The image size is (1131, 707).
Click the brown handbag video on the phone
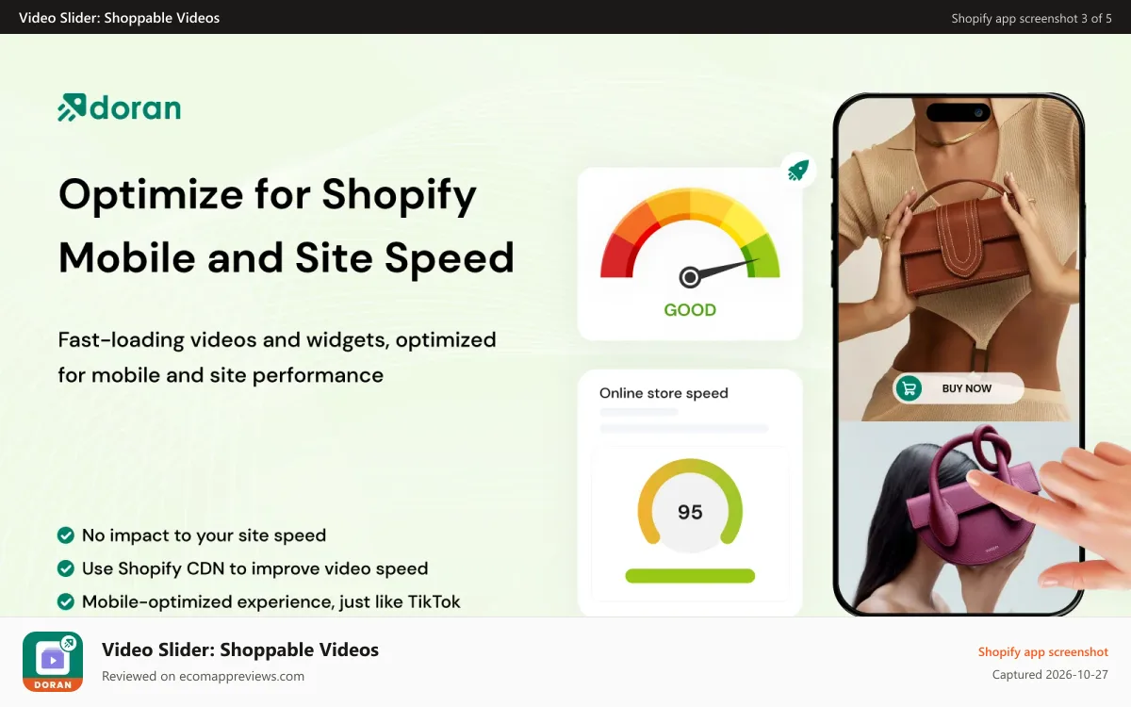[x=959, y=259]
